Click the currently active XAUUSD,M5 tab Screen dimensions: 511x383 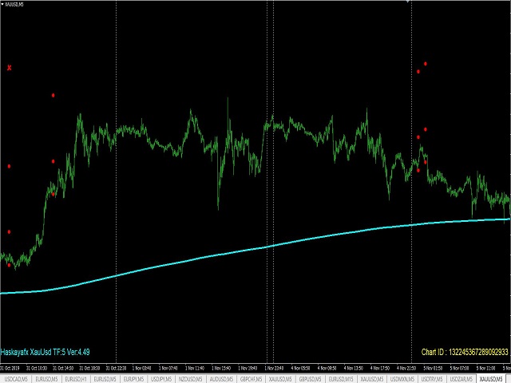pos(491,379)
